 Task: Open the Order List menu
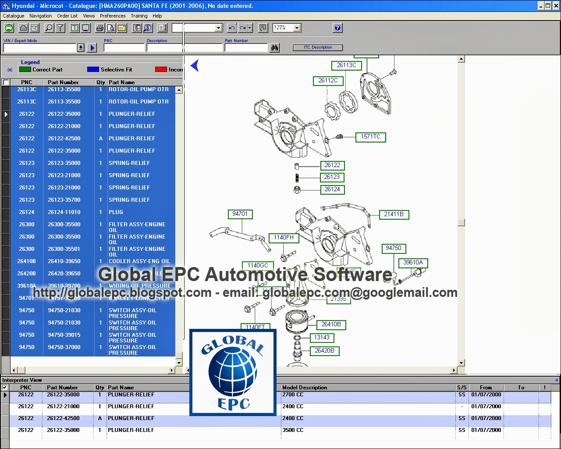pyautogui.click(x=67, y=16)
